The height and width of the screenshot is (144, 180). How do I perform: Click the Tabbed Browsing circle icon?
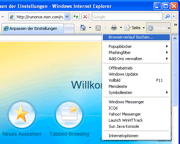[x=69, y=114]
